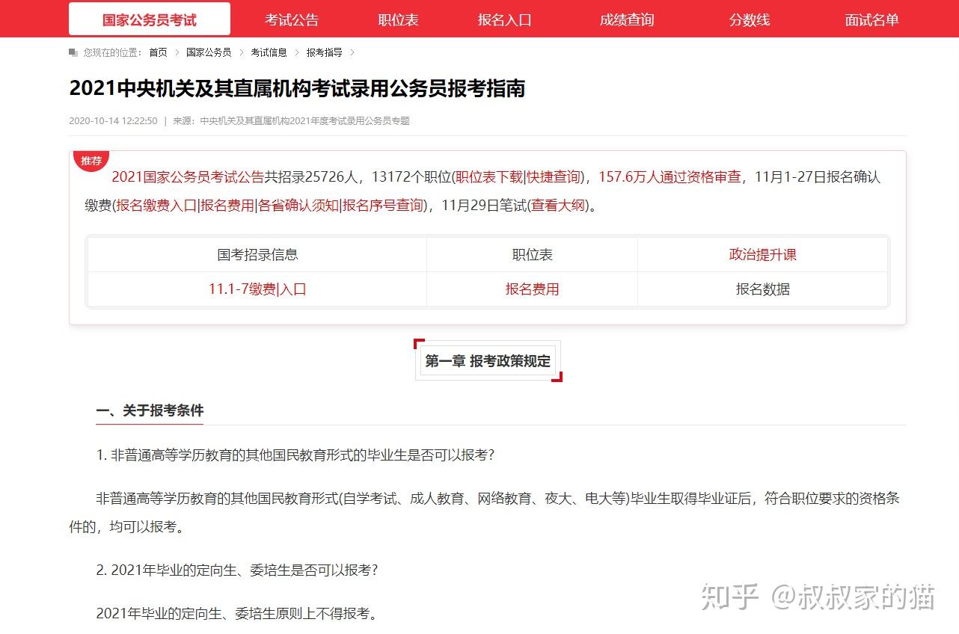Screen dimensions: 959x634
Task: Open 报考指导 breadcrumb link
Action: click(x=324, y=52)
